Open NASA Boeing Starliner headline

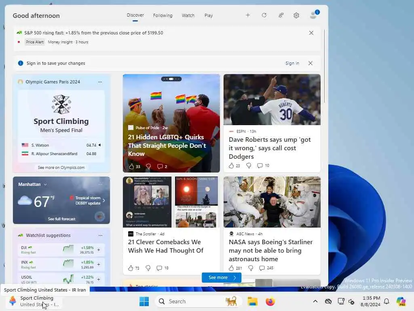pos(270,250)
